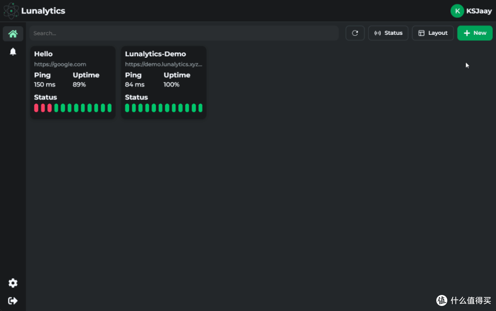Open the Lunalytics-Demo monitor card title
Image resolution: width=496 pixels, height=311 pixels.
[x=155, y=54]
